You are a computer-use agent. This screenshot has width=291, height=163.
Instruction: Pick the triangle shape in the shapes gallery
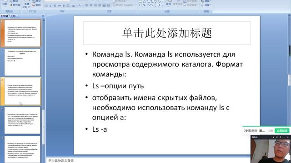point(145,1)
